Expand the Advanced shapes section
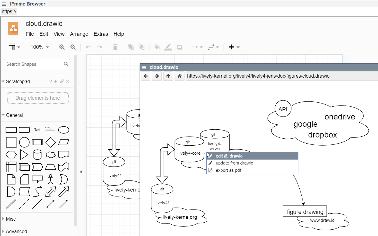 click(x=16, y=231)
